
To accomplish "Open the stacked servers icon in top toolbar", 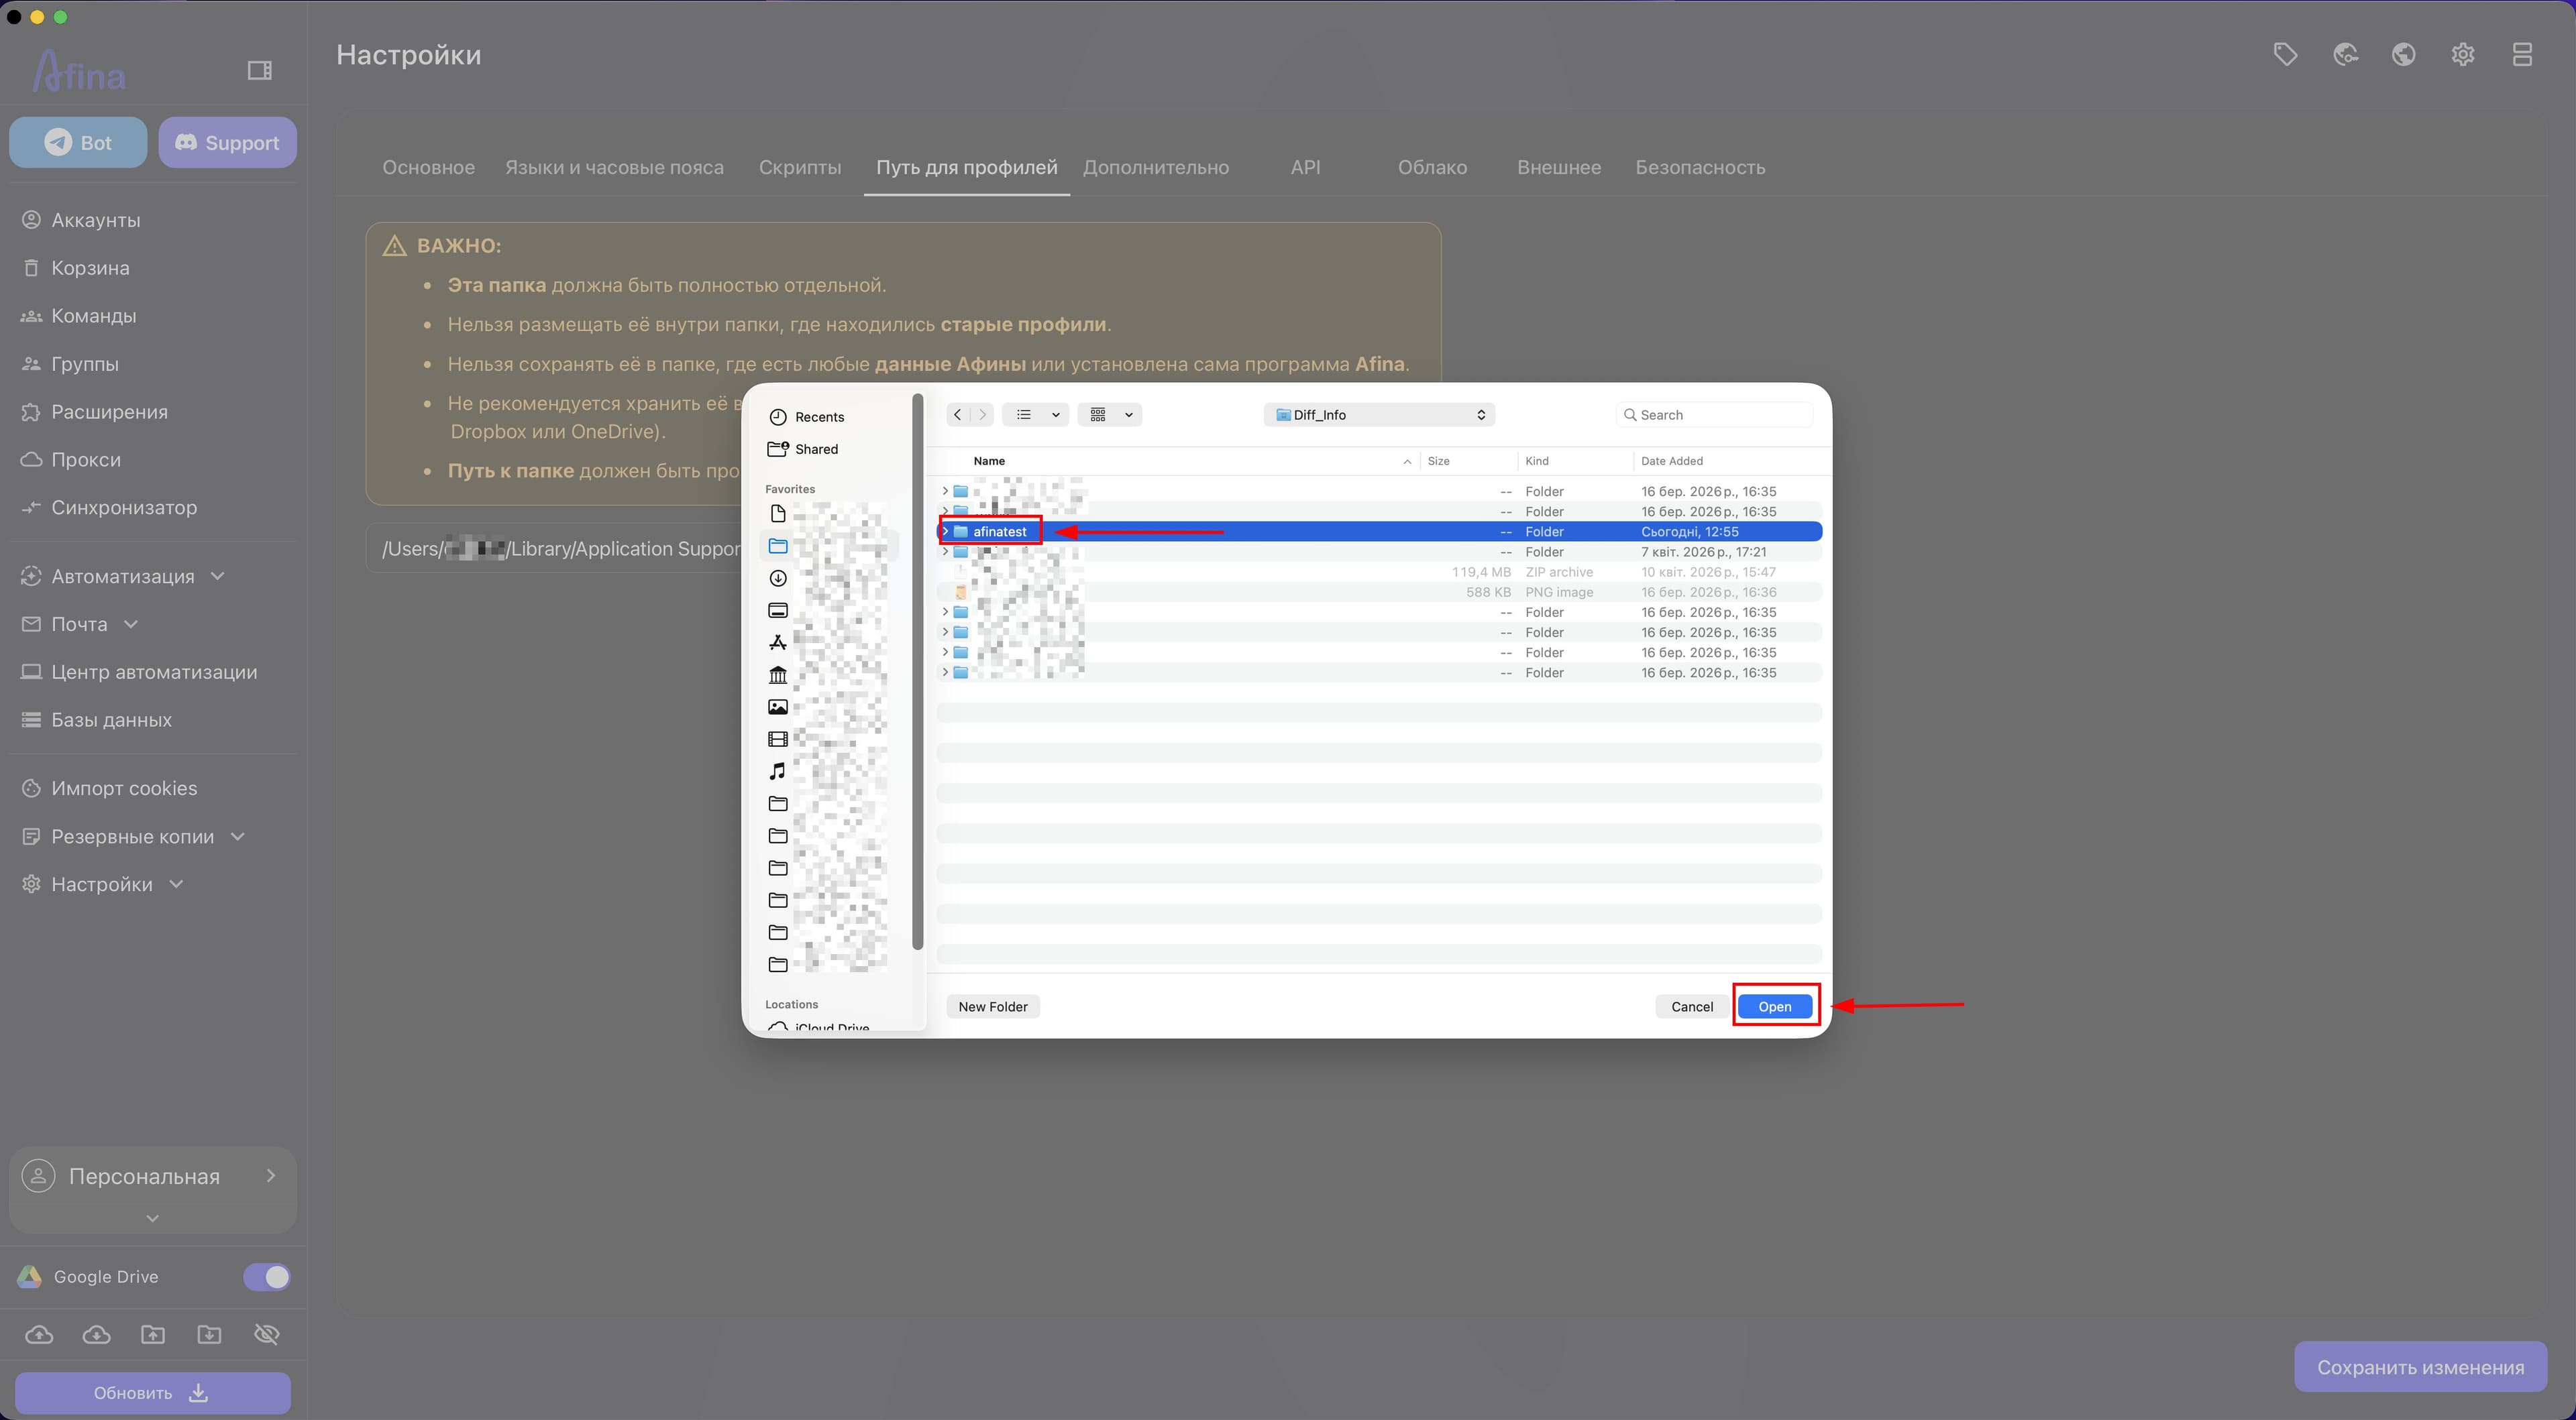I will (2522, 54).
